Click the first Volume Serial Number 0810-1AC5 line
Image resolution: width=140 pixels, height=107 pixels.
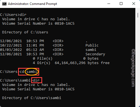tap(38, 24)
